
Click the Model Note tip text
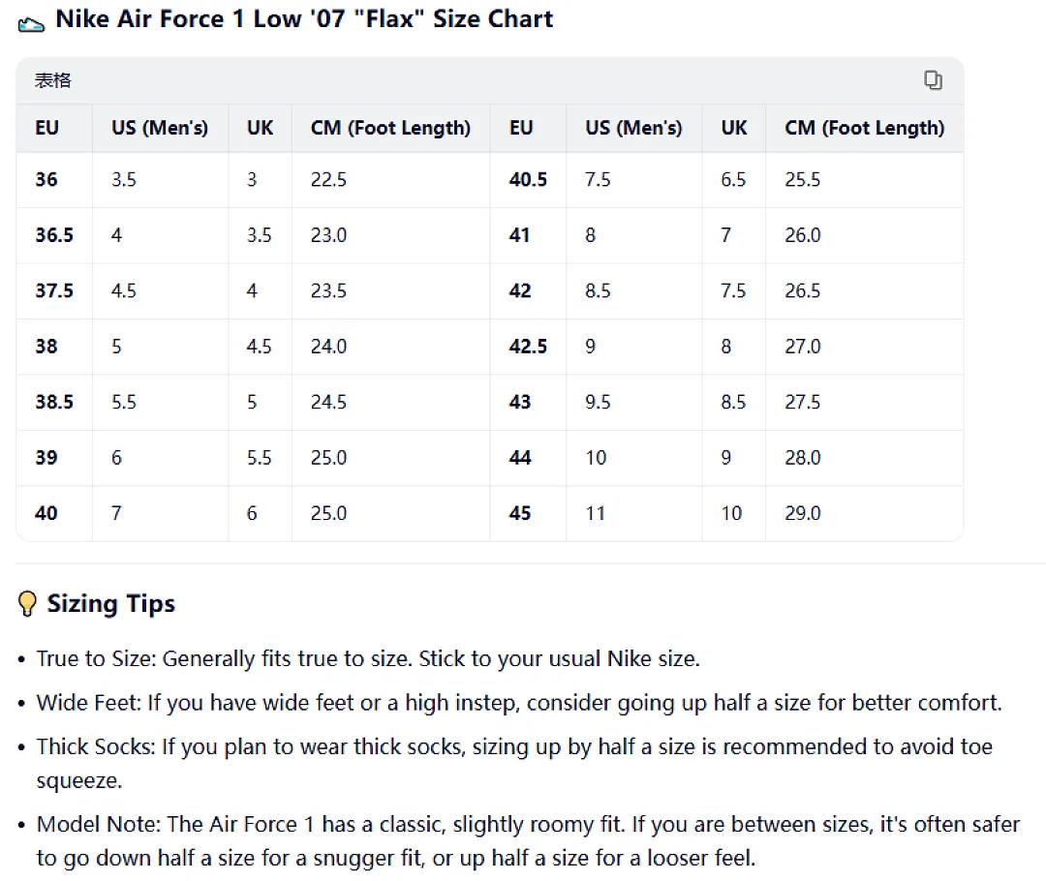tap(528, 841)
